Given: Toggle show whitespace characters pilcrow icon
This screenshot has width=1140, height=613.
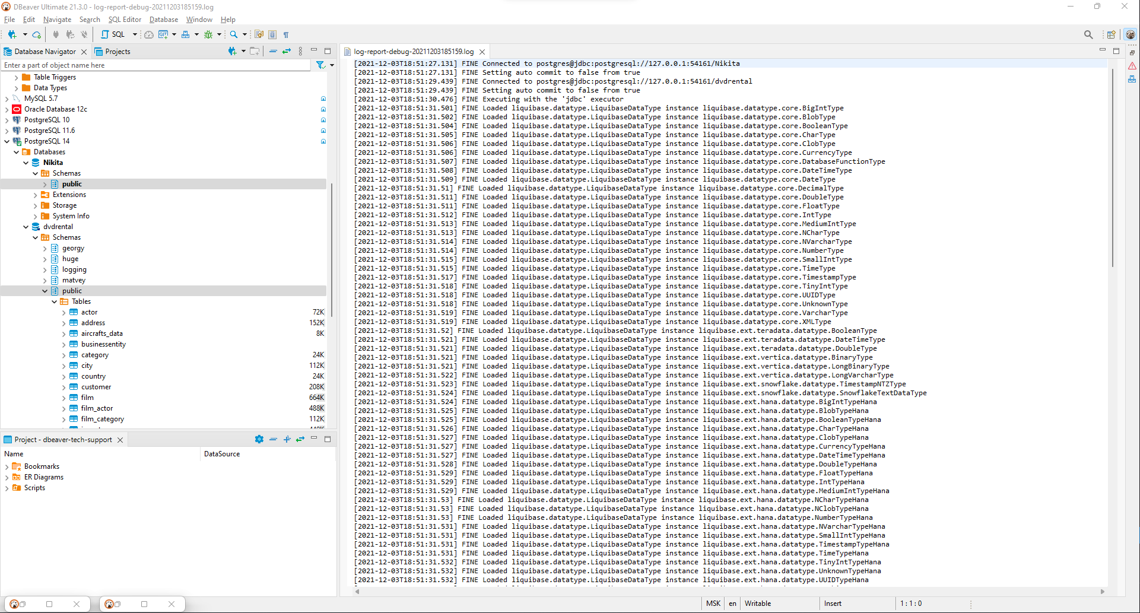Looking at the screenshot, I should (286, 34).
